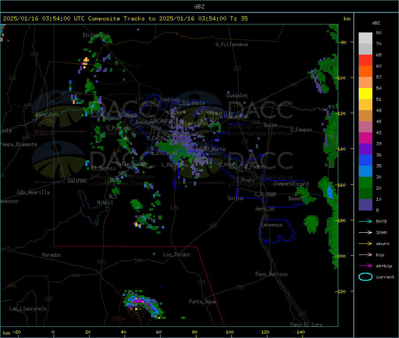This screenshot has width=399, height=338.
Task: Click the bip pink arrow legend icon
Action: coord(365,254)
